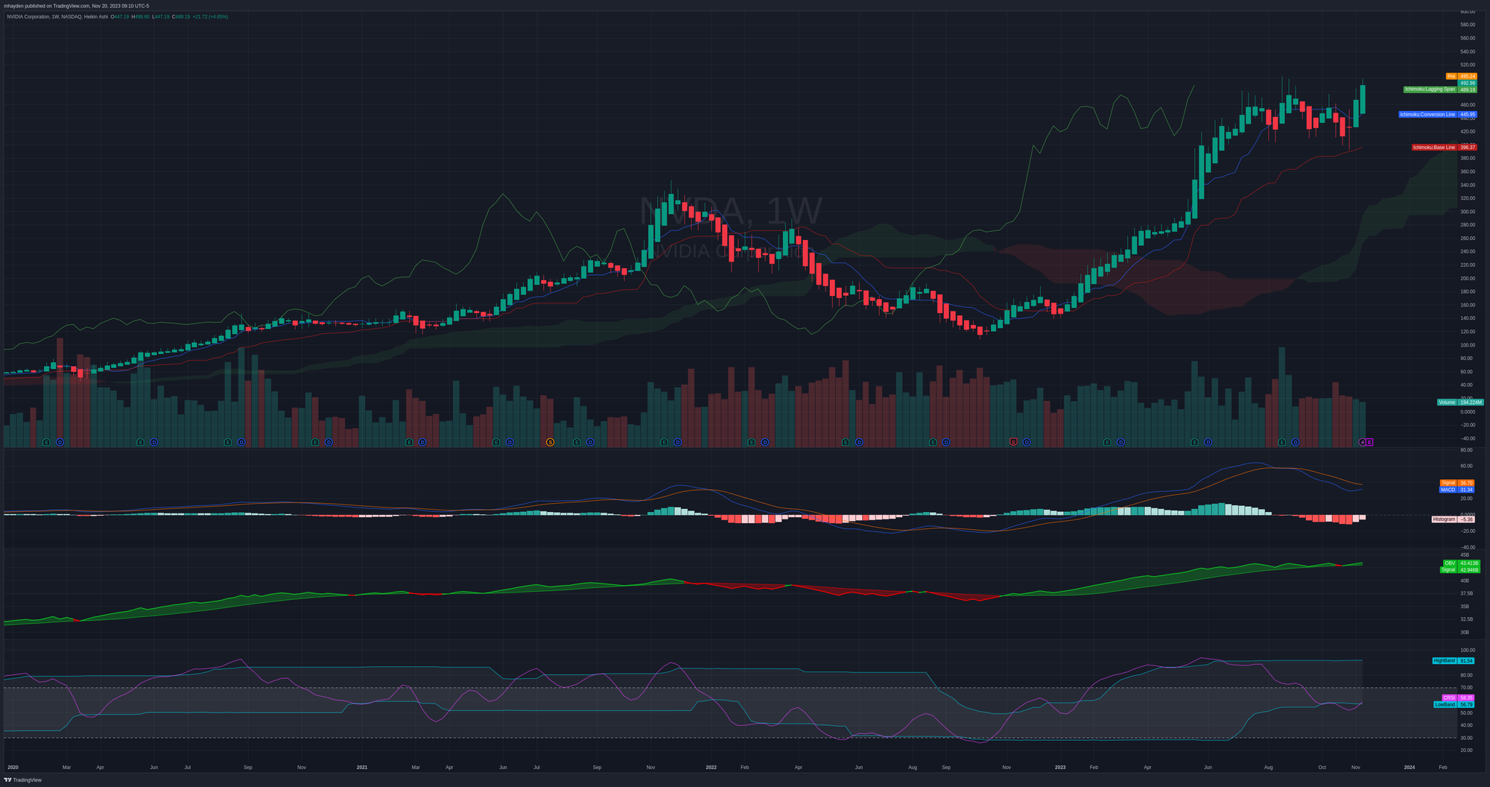Image resolution: width=1490 pixels, height=787 pixels.
Task: Open the February 2023 earnings E marker
Action: [x=1106, y=442]
